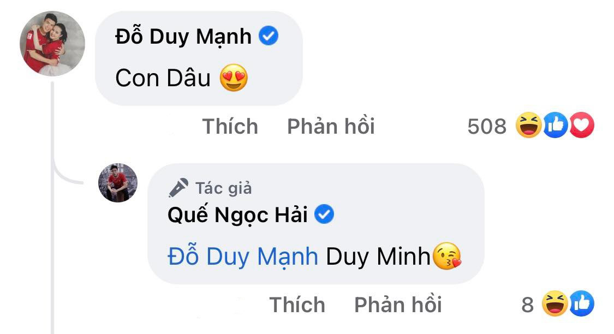
Task: Open the Đỗ Duy Mạnh commenter name
Action: 183,37
